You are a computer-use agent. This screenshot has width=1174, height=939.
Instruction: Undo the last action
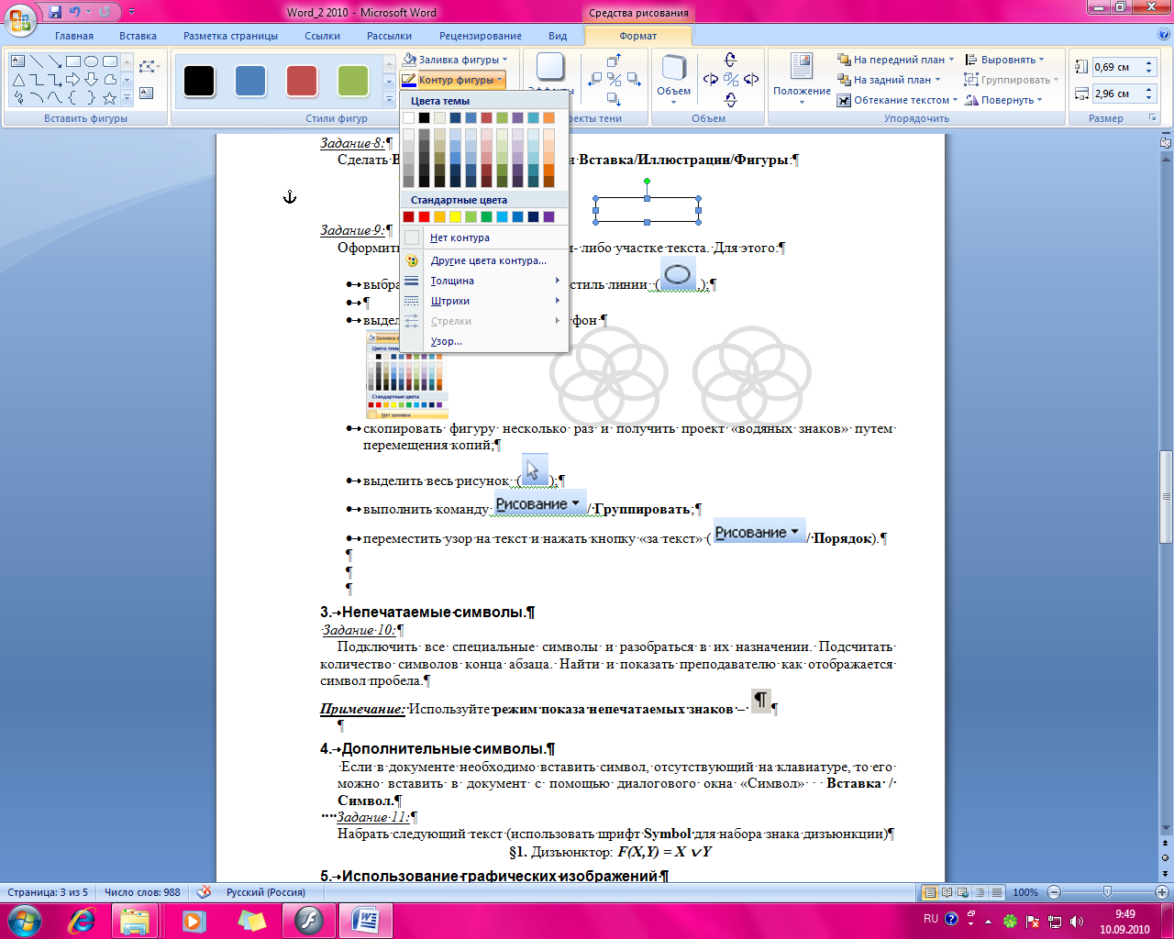(75, 12)
